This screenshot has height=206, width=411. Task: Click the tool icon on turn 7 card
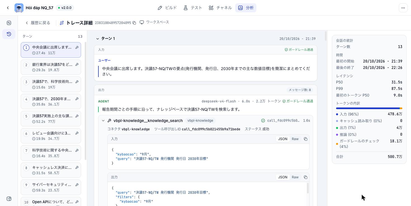tap(77, 150)
